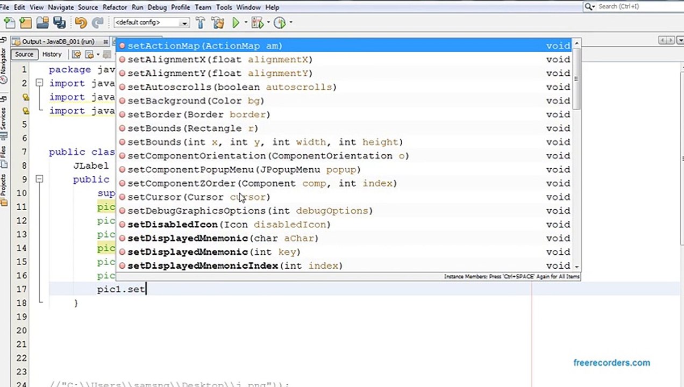This screenshot has width=684, height=387.
Task: Click the New Project toolbar icon
Action: [26, 23]
